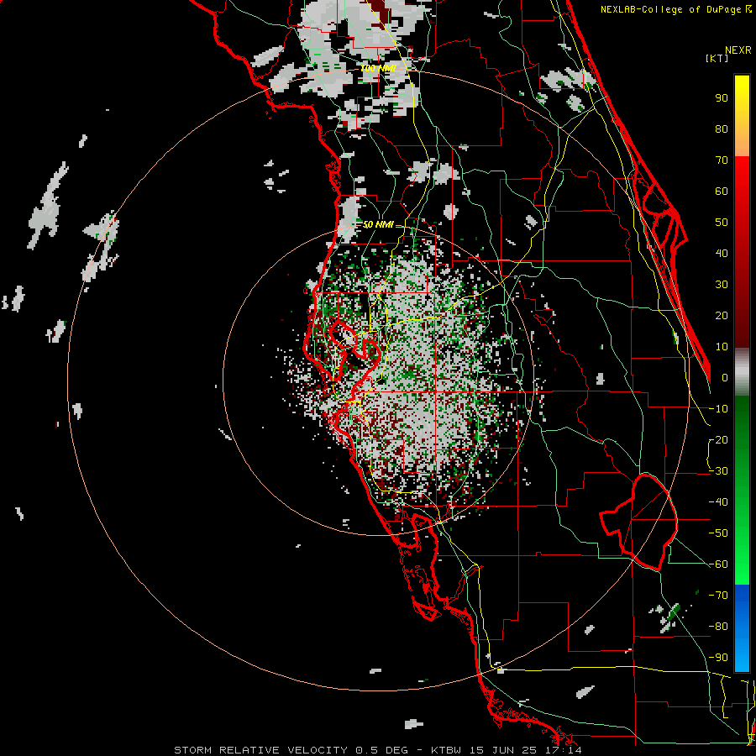Click the 30 value on the velocity scale
Screen dimensions: 756x756
click(x=722, y=285)
